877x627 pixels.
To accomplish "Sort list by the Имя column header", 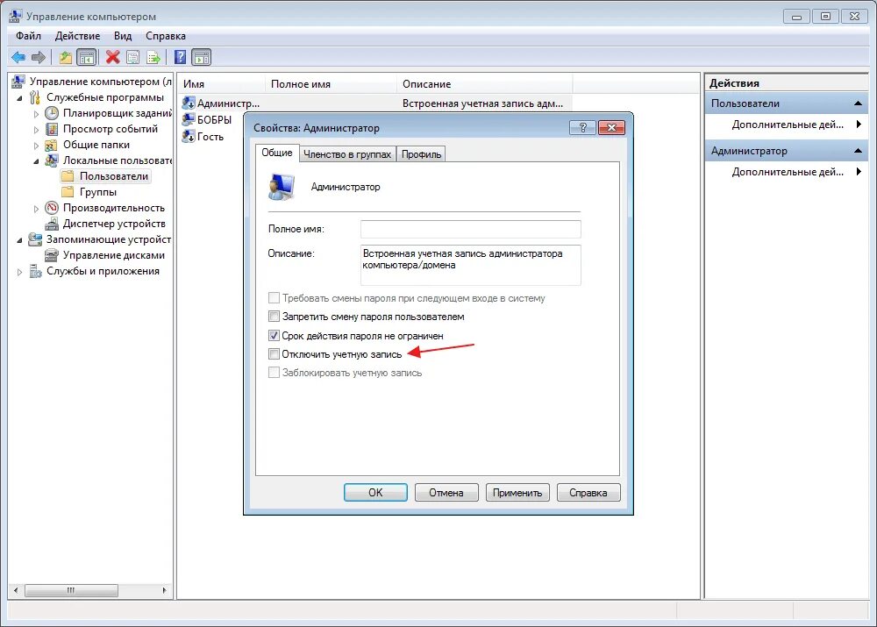I will pos(222,84).
